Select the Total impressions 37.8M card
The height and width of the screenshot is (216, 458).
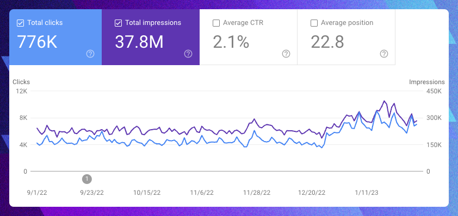[151, 37]
